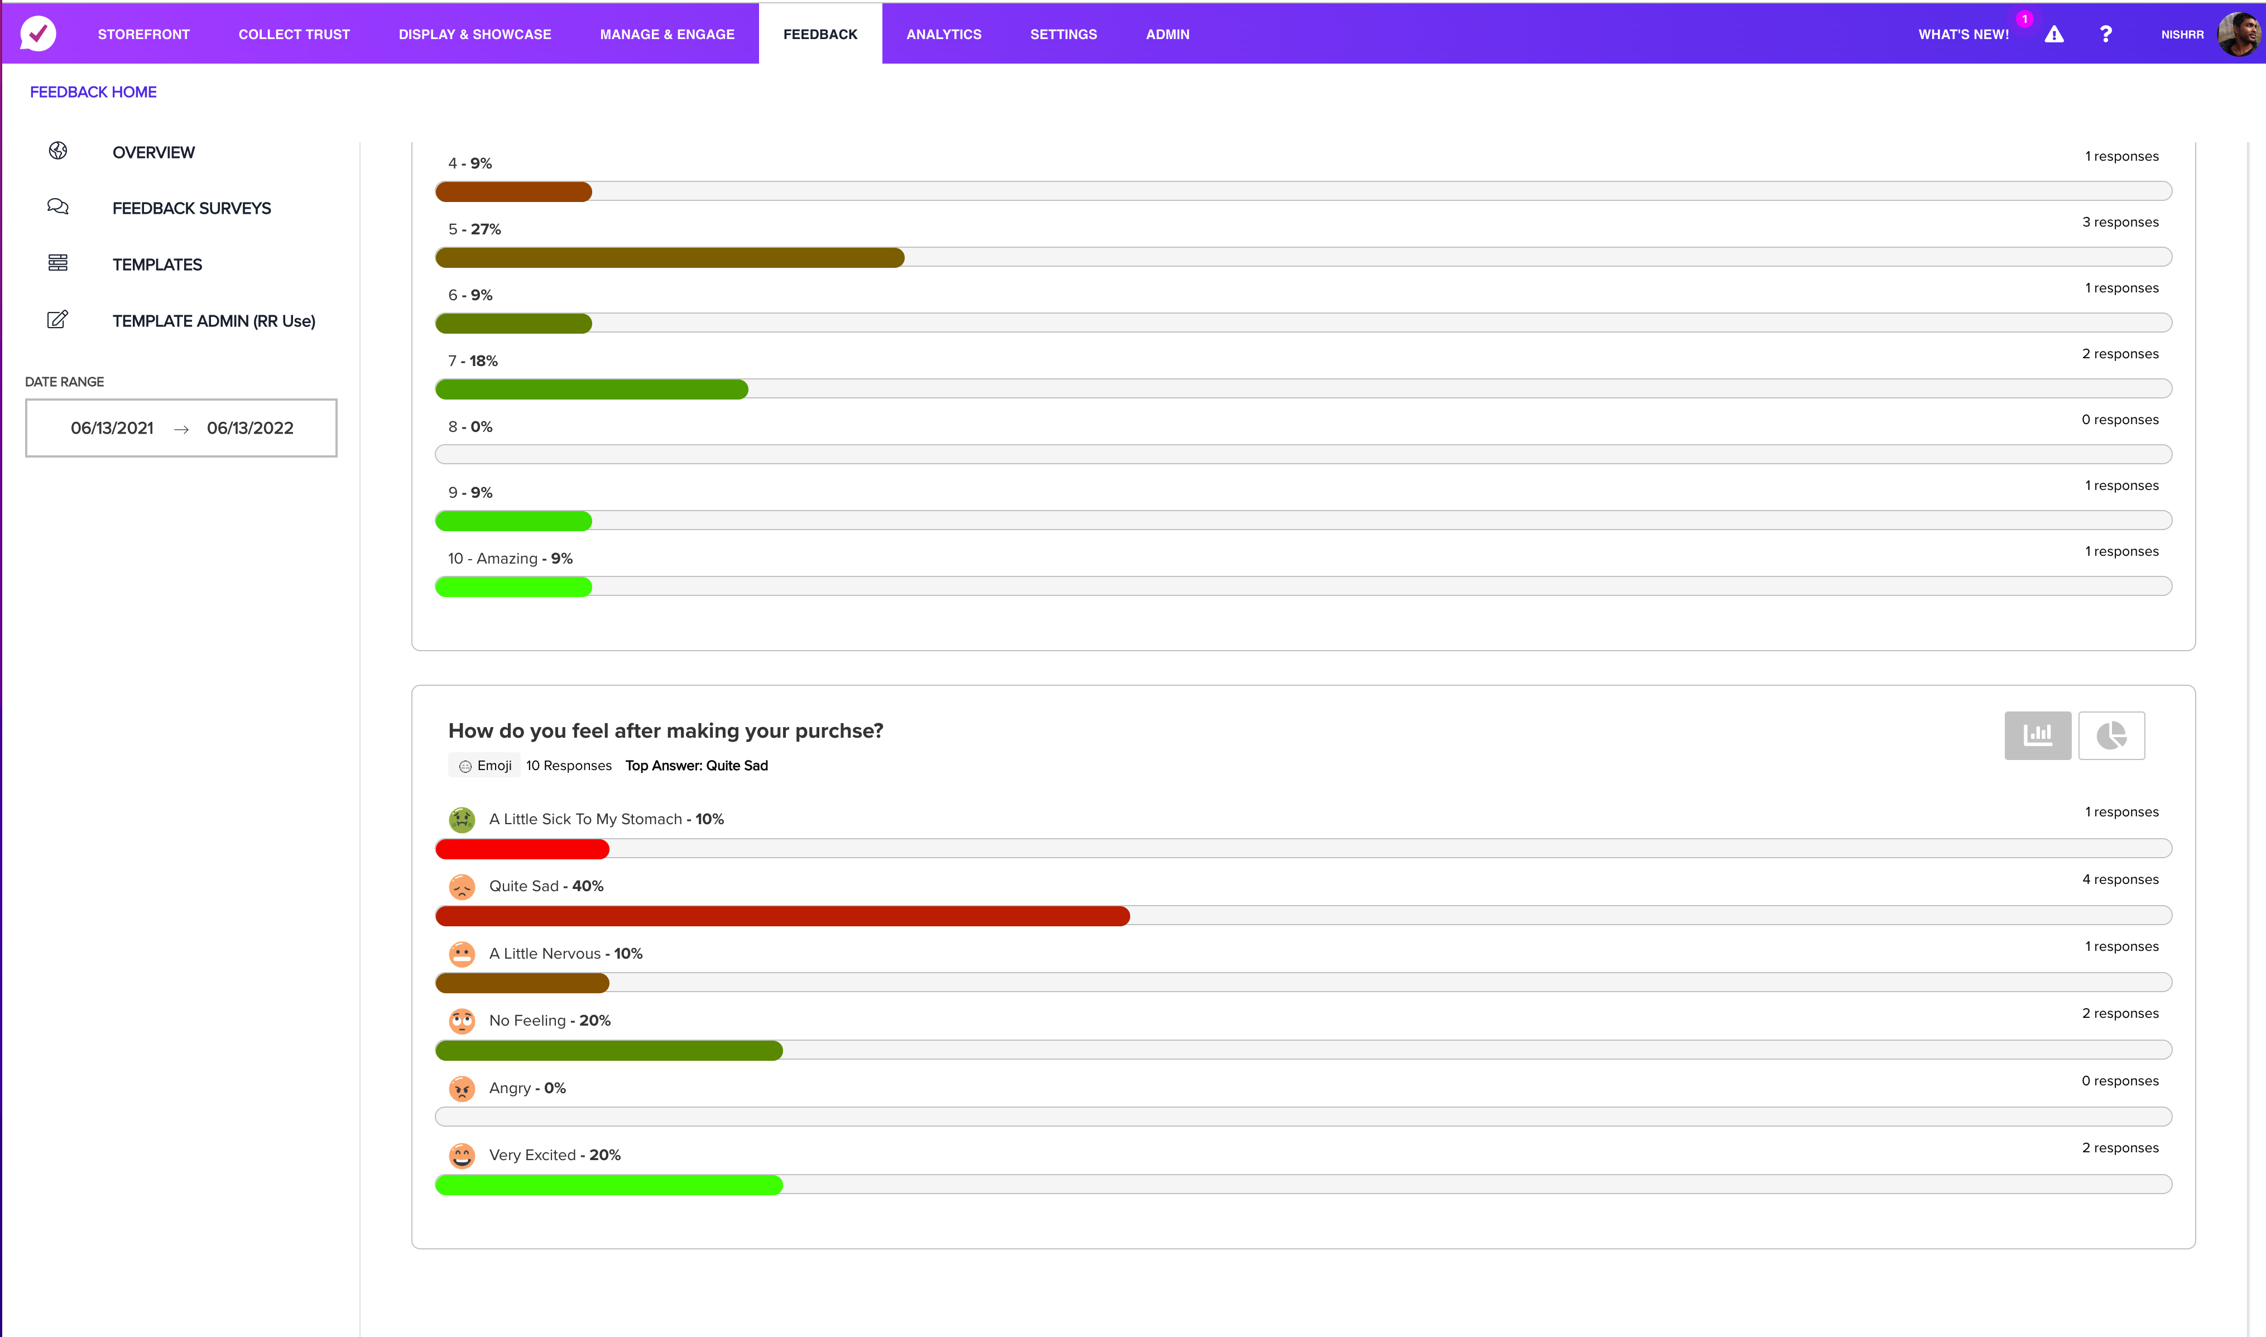
Task: Click the 10 - Amazing progress bar
Action: (x=1303, y=586)
